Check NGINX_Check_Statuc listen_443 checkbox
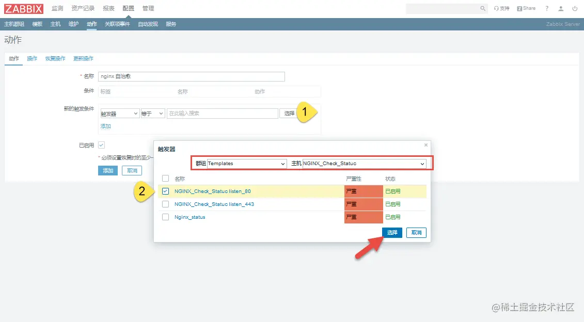Viewport: 584px width, 322px height. point(165,204)
